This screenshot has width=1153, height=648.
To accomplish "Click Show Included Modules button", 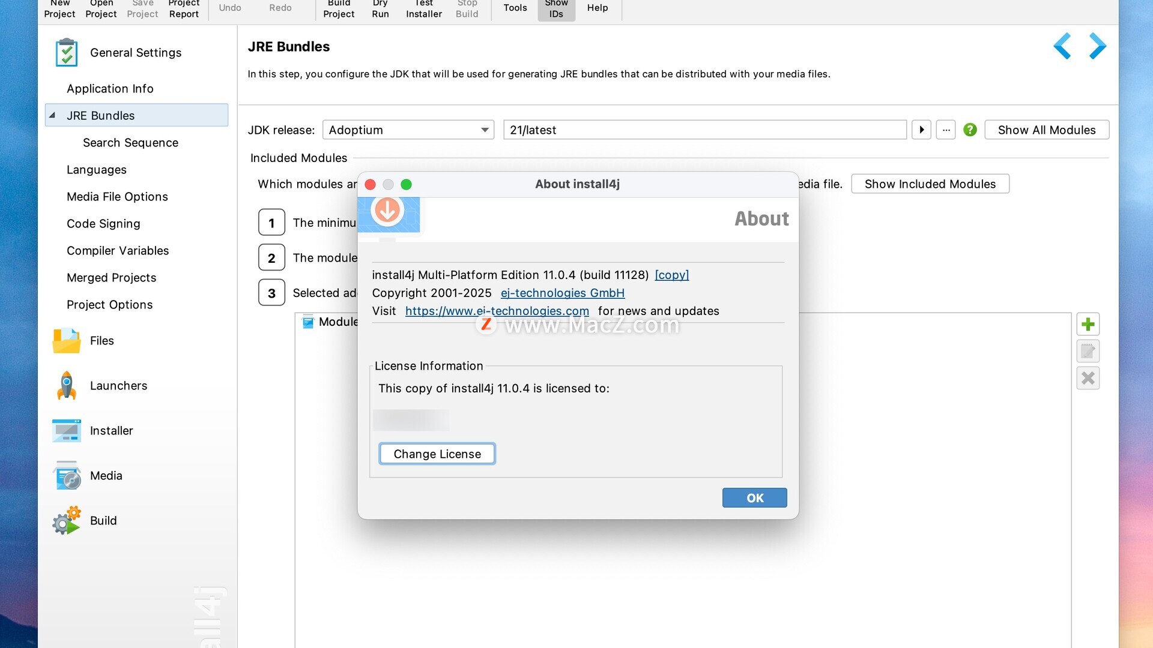I will (x=930, y=184).
